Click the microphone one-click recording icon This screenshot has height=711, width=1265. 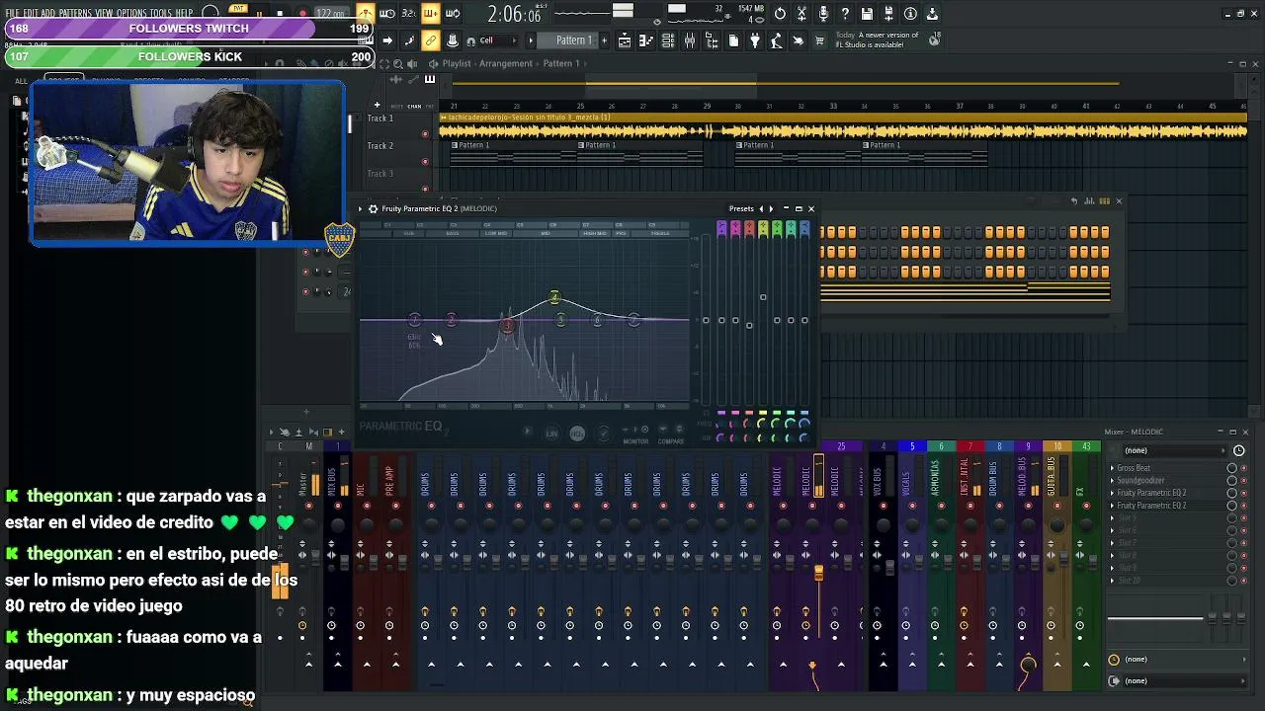click(823, 14)
